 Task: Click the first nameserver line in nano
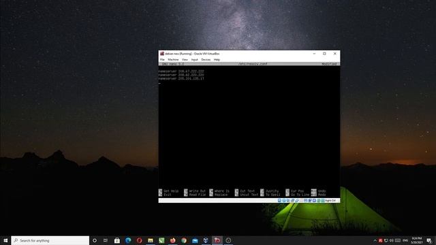point(181,71)
